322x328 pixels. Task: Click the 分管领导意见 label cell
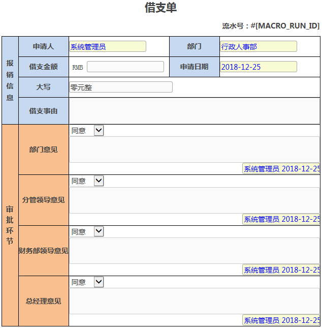pyautogui.click(x=44, y=200)
